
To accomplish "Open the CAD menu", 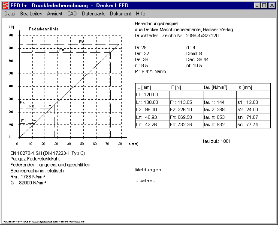I will (72, 14).
